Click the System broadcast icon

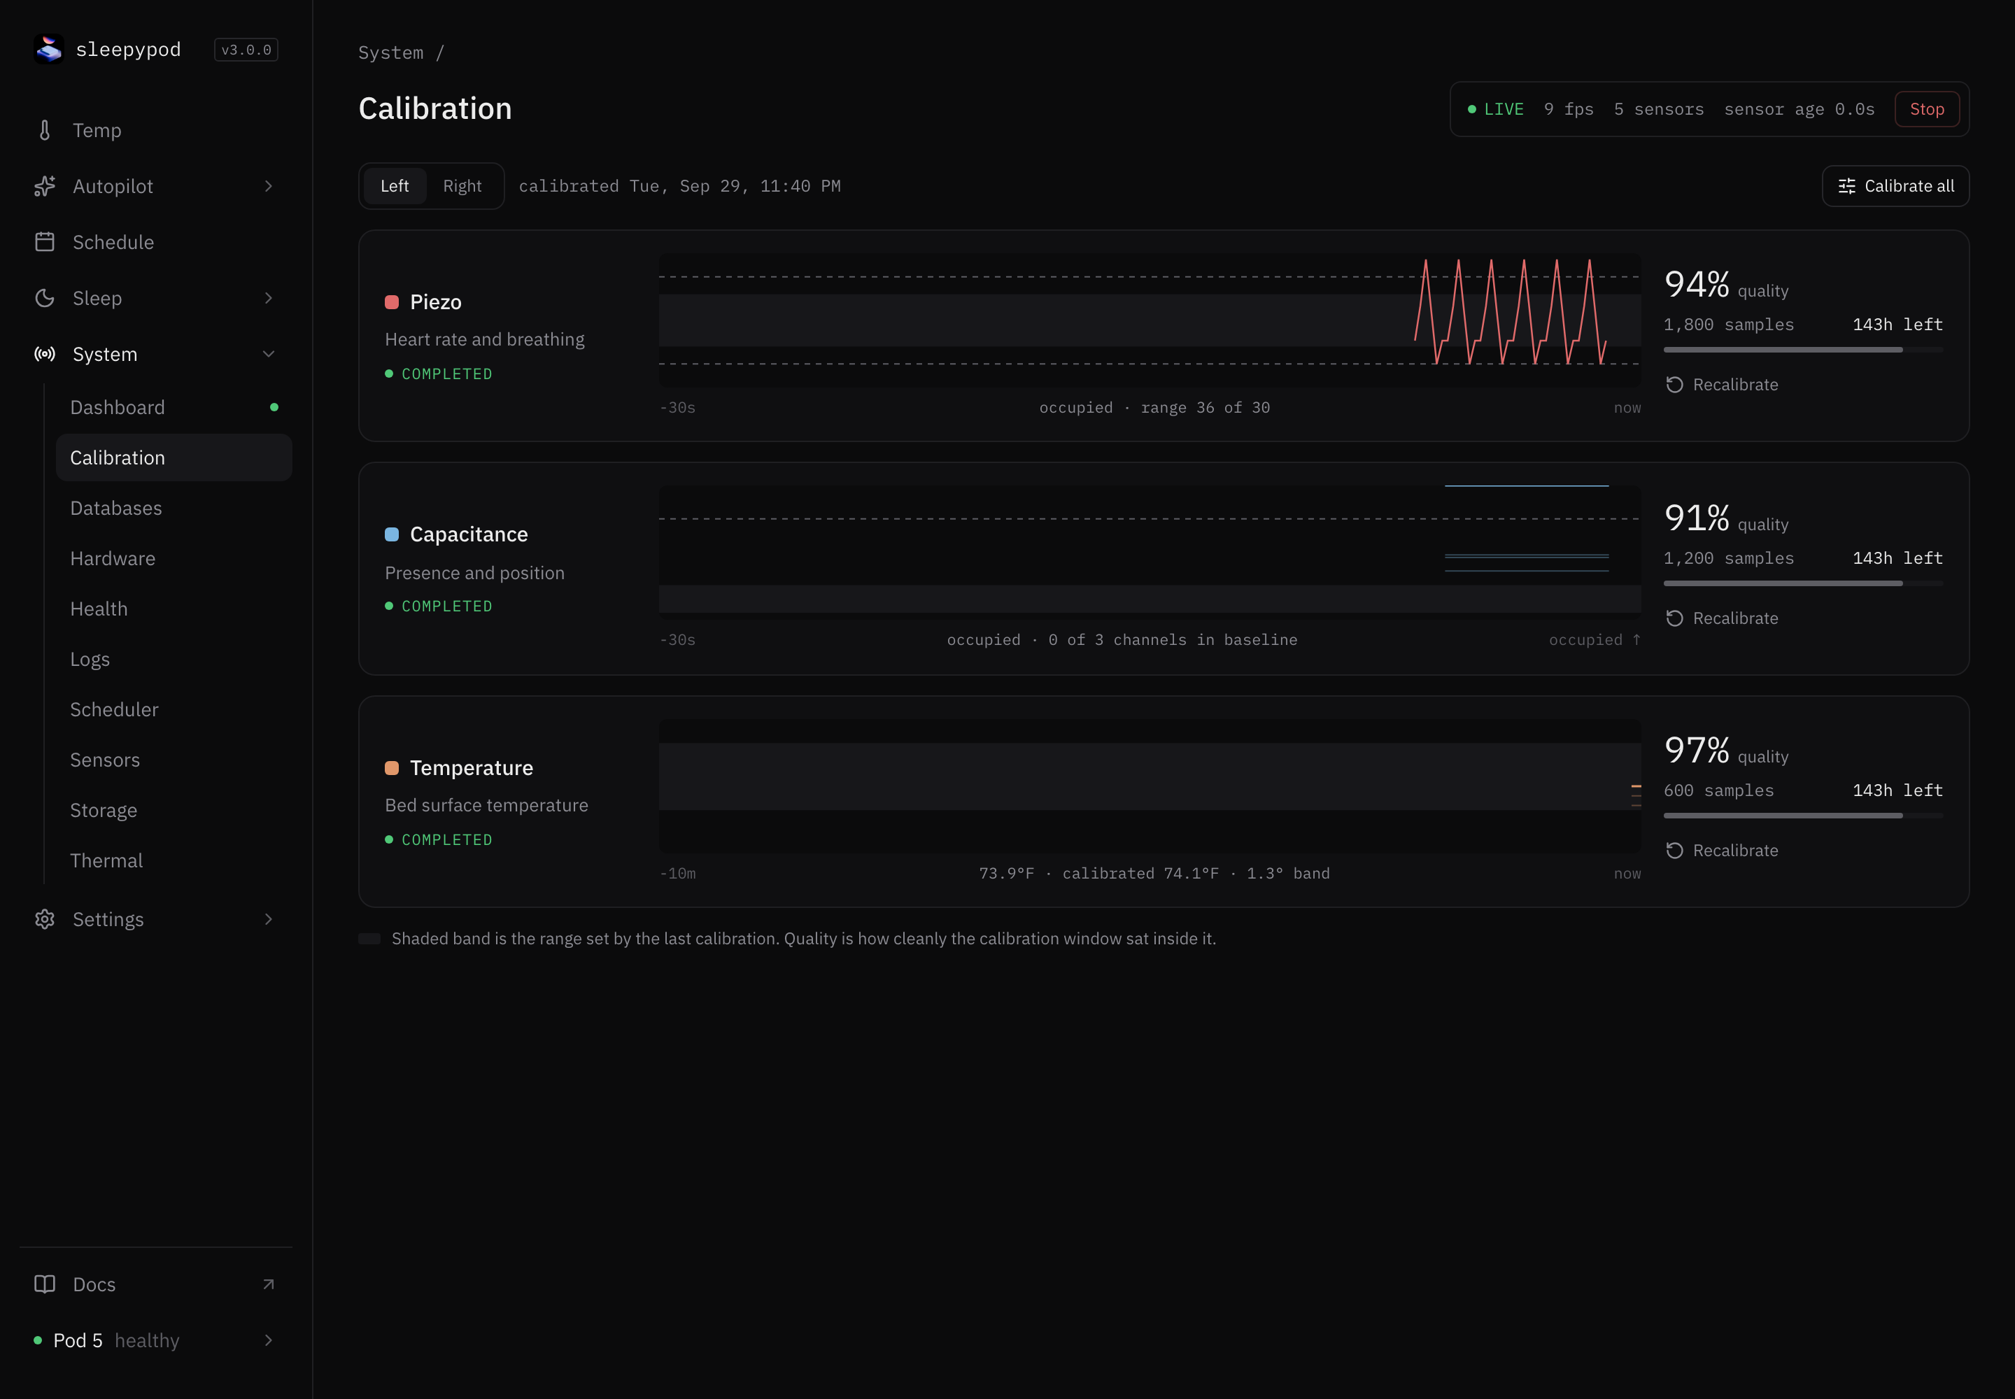(x=45, y=354)
